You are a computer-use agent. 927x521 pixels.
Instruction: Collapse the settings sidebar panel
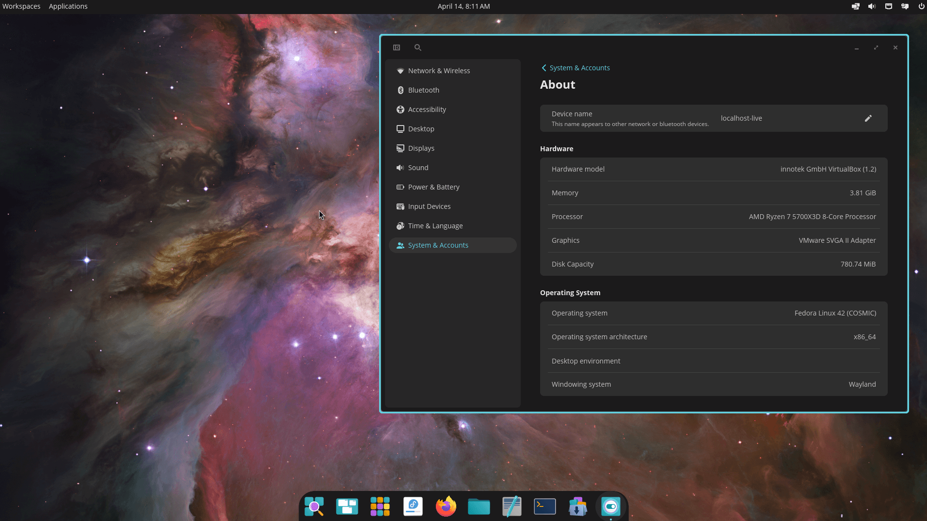coord(397,47)
